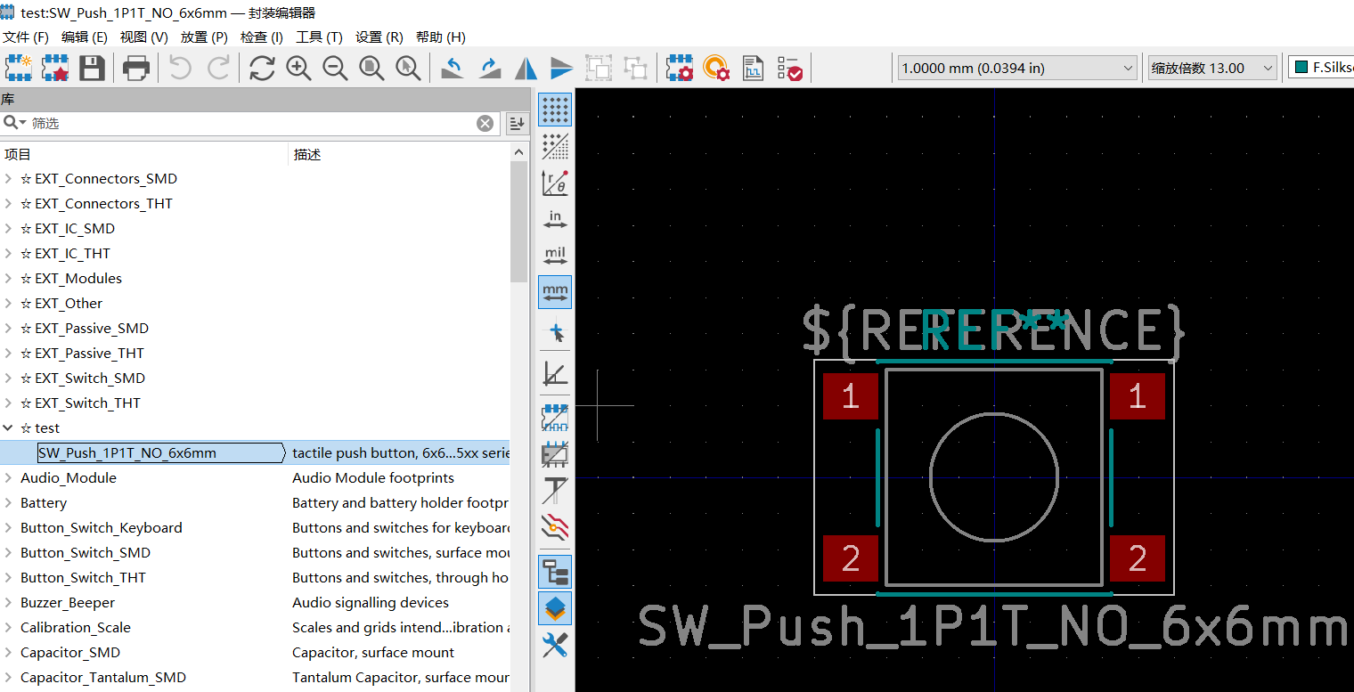
Task: Open footprint properties gear icon
Action: point(680,69)
